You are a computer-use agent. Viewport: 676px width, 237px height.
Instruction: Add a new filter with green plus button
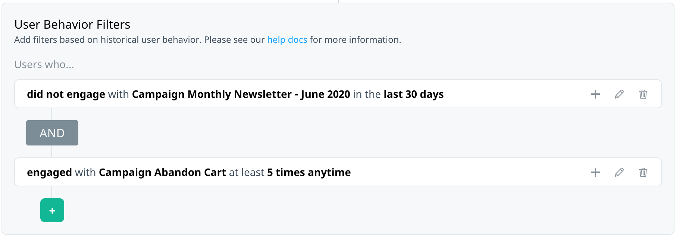pos(52,210)
